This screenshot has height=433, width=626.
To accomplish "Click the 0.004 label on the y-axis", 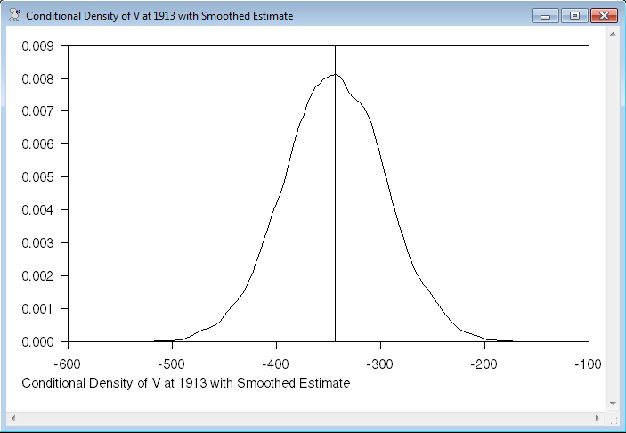I will 37,210.
